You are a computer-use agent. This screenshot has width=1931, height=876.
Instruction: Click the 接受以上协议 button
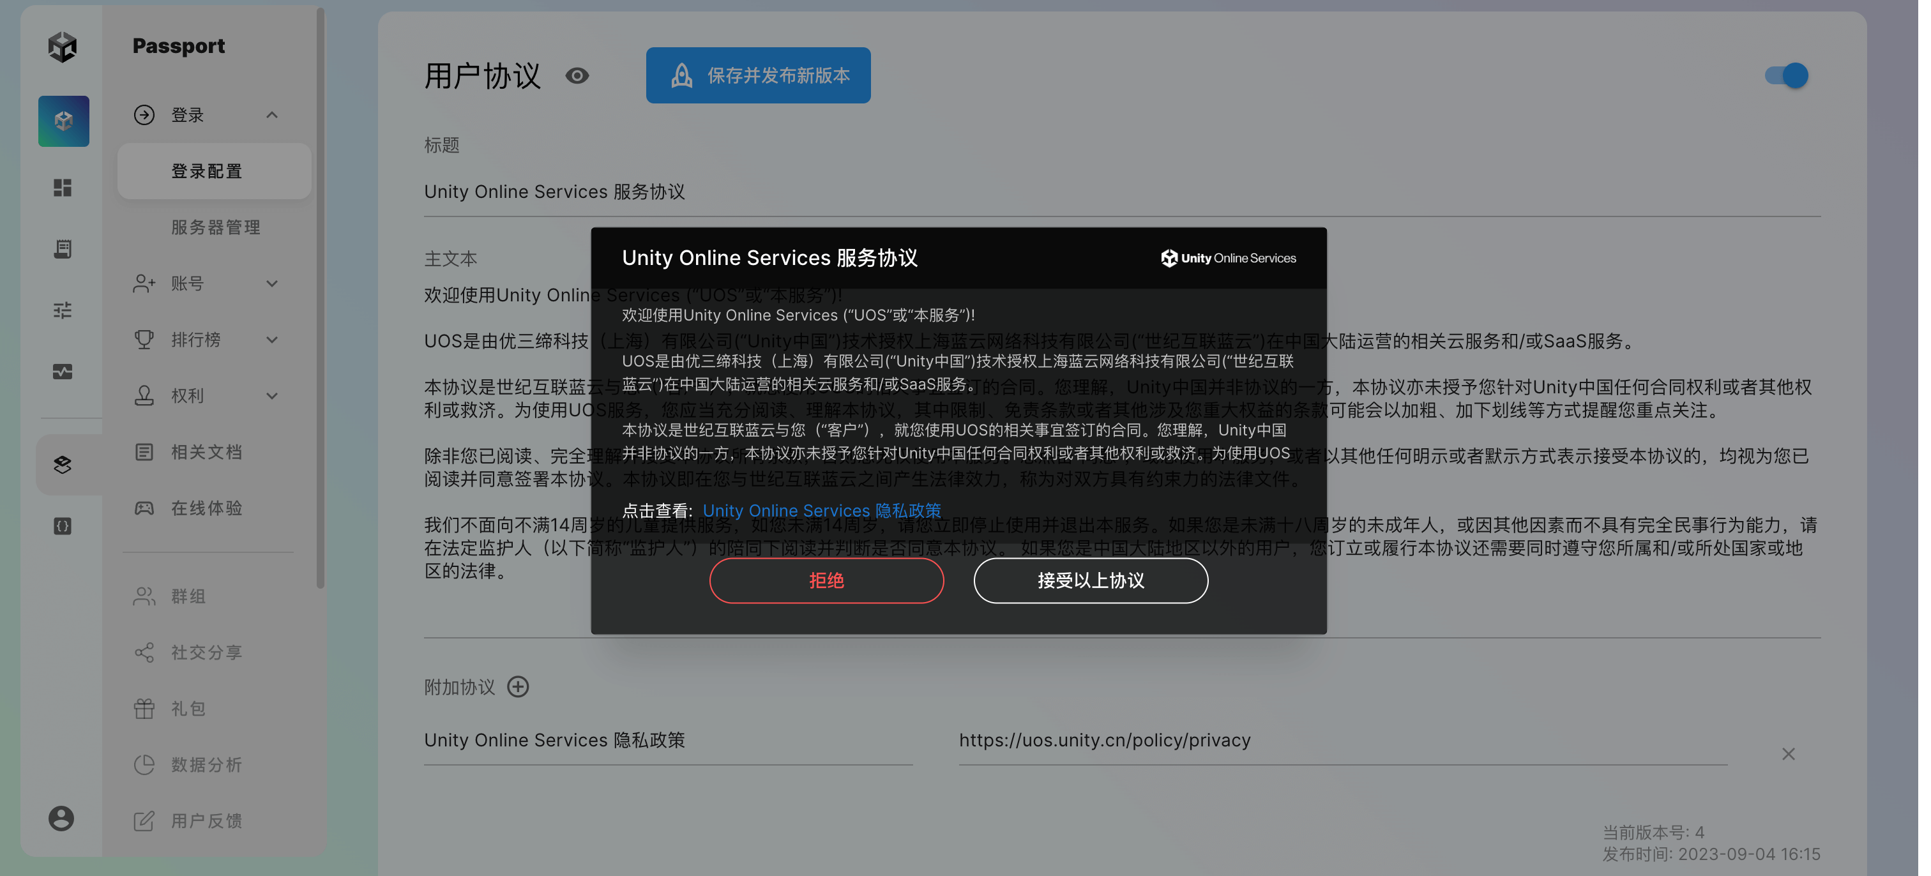(1090, 581)
